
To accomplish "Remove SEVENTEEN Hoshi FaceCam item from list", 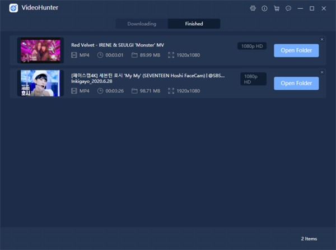I will pos(322,72).
